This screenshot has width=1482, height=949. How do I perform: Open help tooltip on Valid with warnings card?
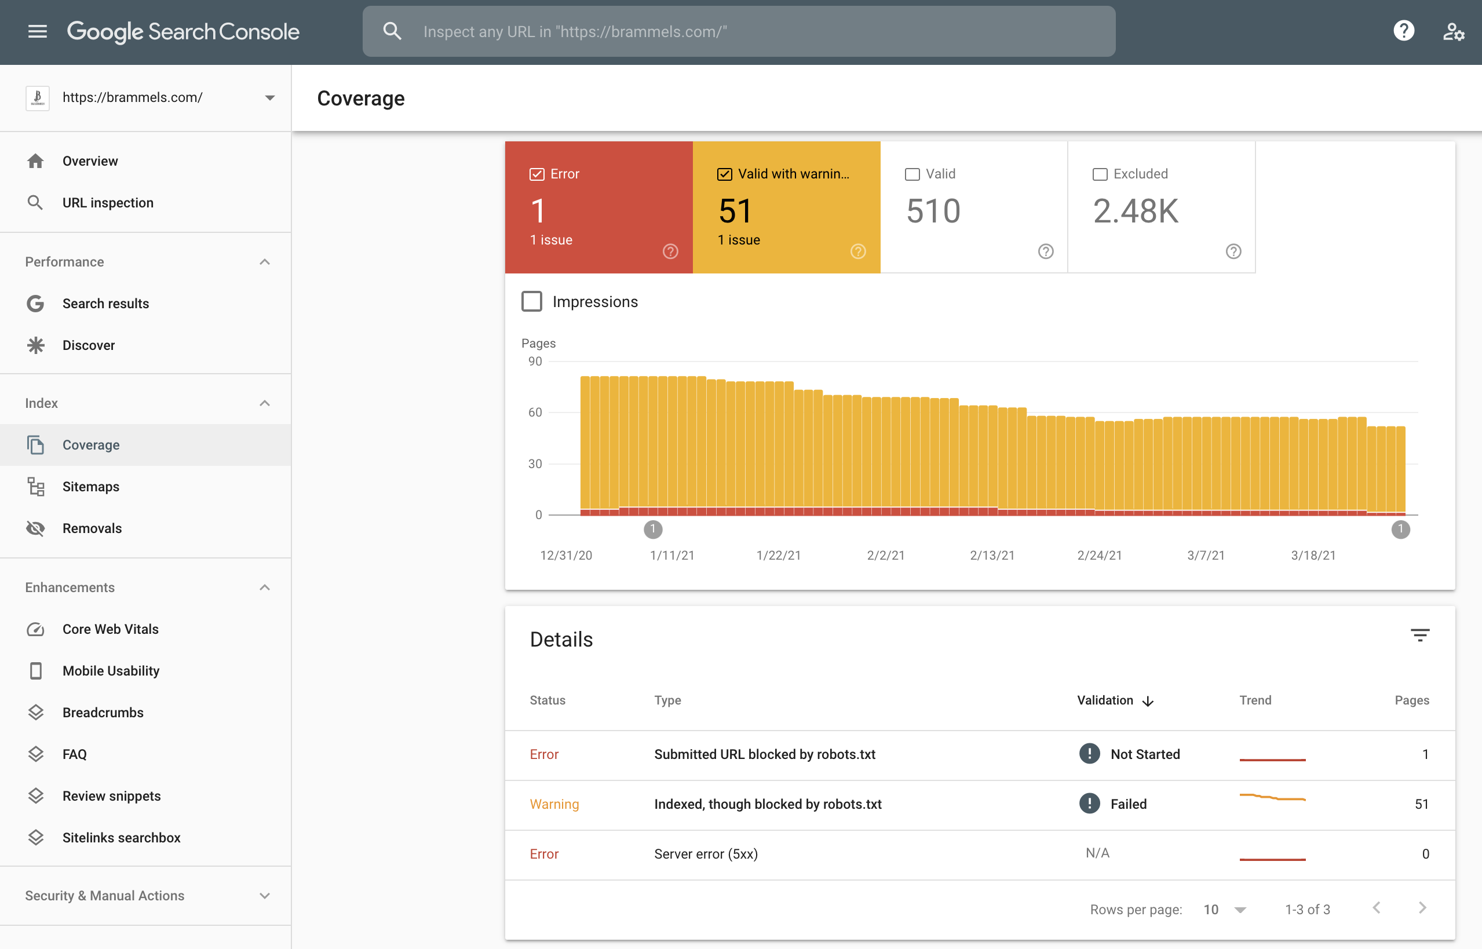[858, 251]
